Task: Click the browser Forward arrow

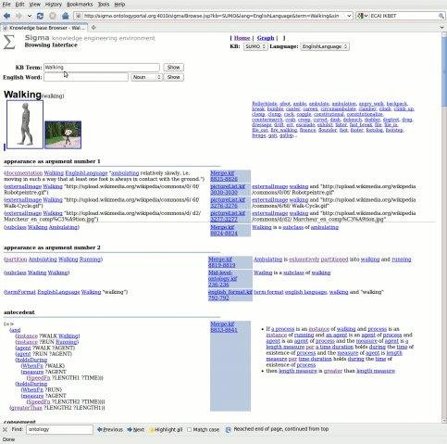Action: 19,16
